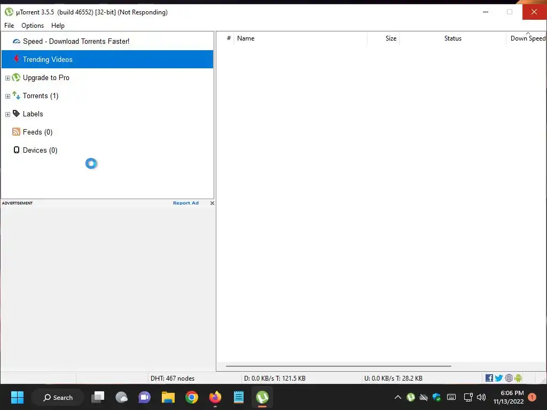Expand the Labels node
This screenshot has width=547, height=410.
click(7, 114)
